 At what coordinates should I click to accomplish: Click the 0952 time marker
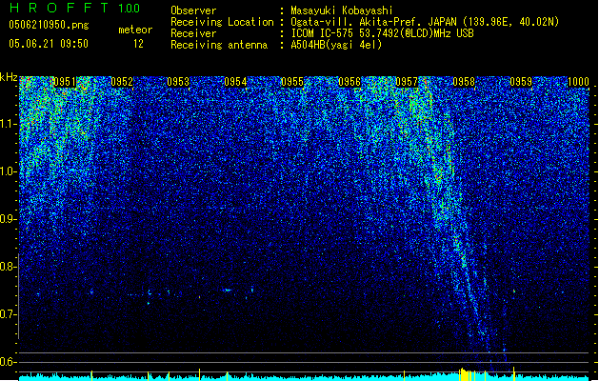click(x=122, y=82)
